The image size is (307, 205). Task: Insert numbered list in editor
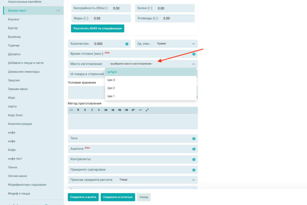[x=113, y=110]
